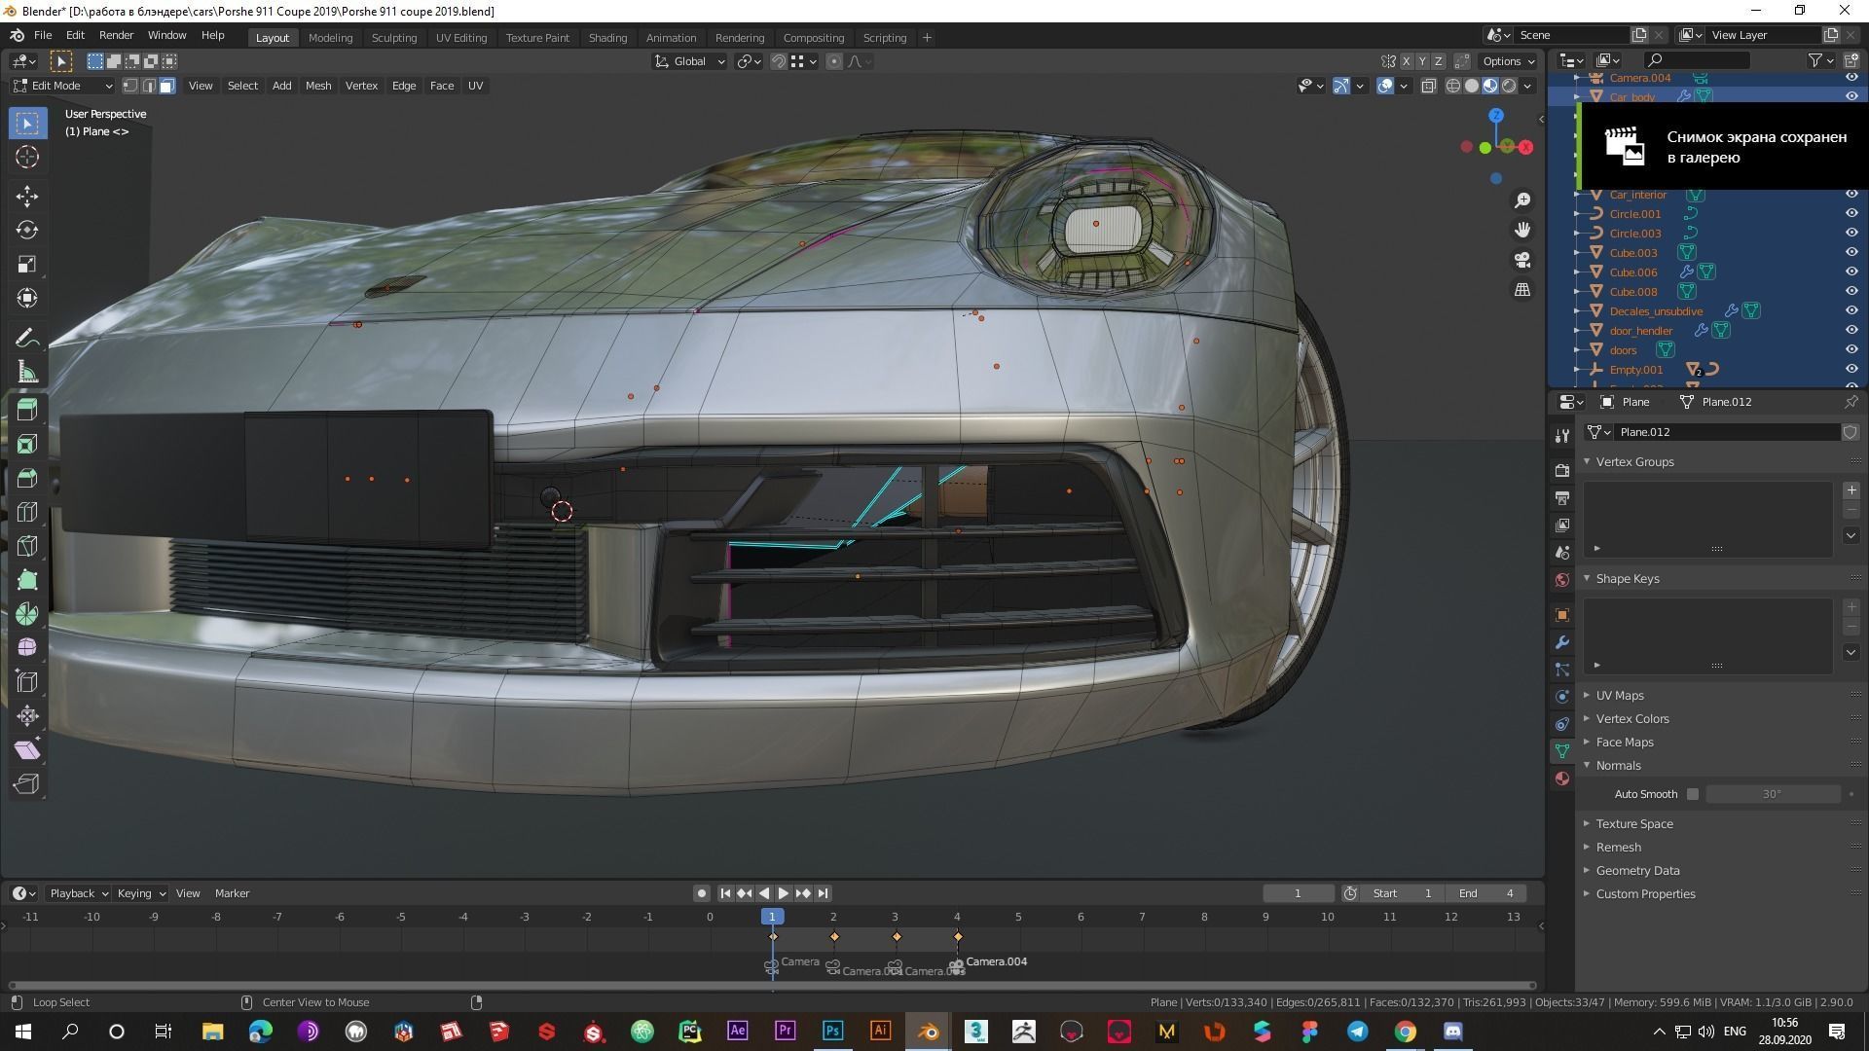Select the Transform tool
The image size is (1869, 1051).
[x=27, y=298]
